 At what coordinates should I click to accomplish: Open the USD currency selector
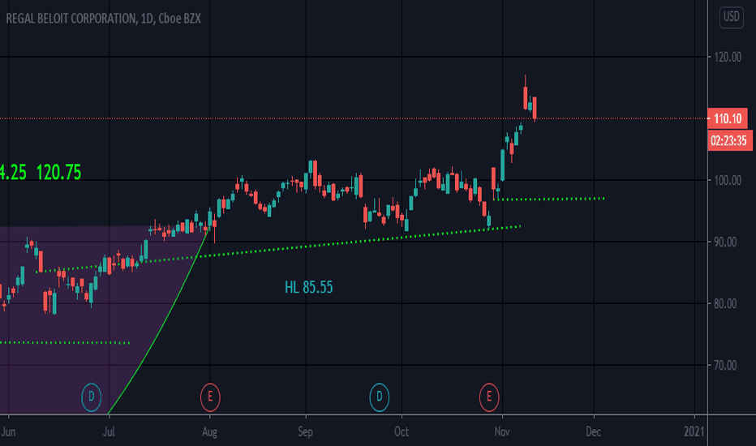point(731,17)
